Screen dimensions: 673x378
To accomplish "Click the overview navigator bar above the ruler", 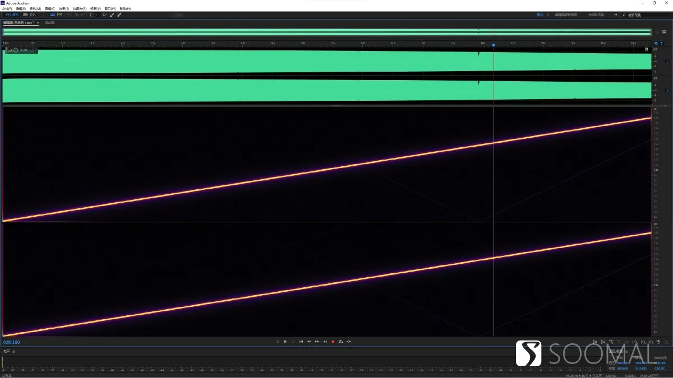I will pyautogui.click(x=327, y=32).
